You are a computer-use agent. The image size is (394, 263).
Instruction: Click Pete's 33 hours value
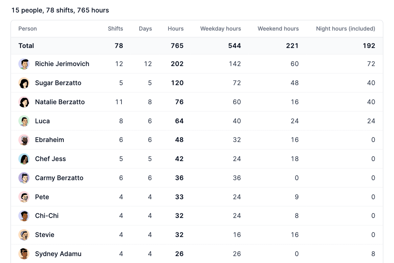[x=179, y=197]
